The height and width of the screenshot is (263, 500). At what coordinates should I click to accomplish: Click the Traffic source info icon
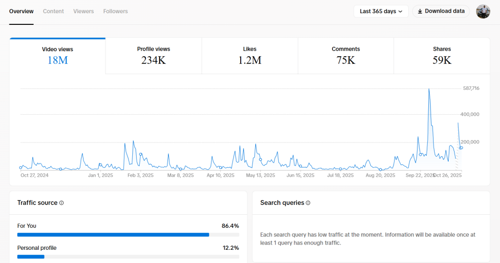coord(62,203)
